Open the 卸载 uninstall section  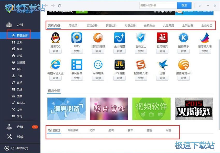[20, 137]
